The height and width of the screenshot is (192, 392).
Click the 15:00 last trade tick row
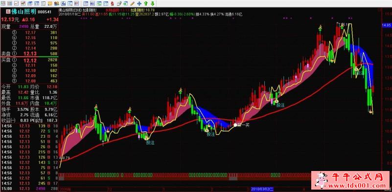[29, 189]
